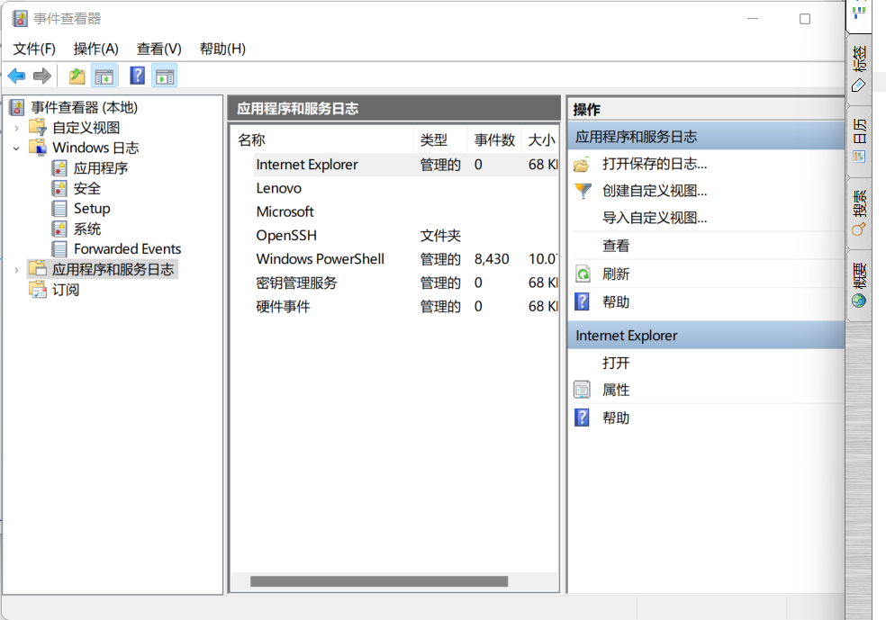Screen dimensions: 886x620
Task: Click the Event Viewer title bar icon
Action: [20, 19]
